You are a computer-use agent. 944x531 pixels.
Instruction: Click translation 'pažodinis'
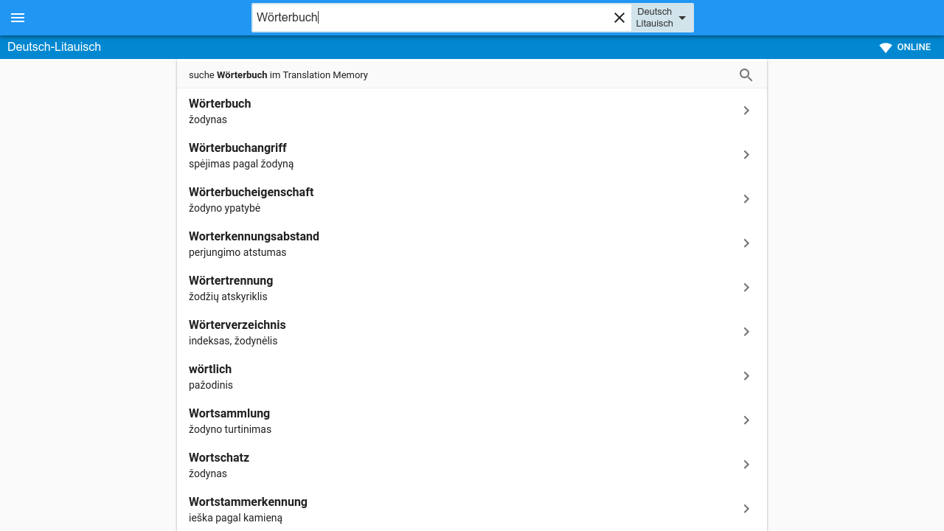[x=211, y=385]
